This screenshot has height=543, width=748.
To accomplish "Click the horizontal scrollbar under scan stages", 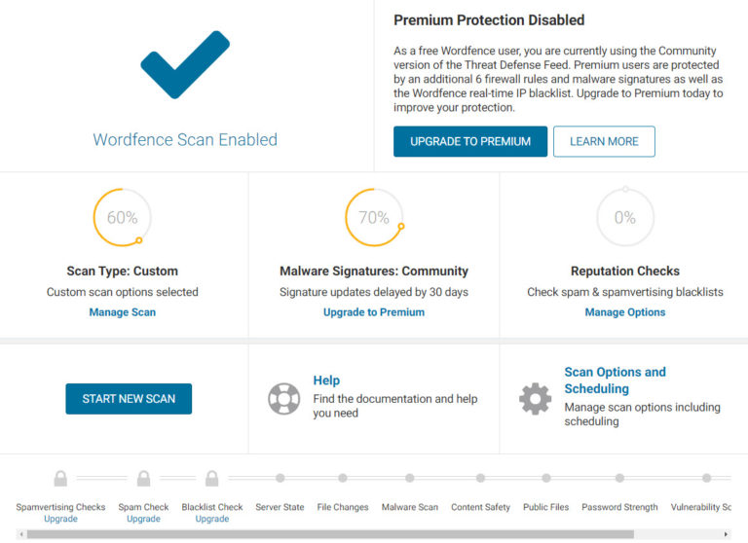I will 331,534.
